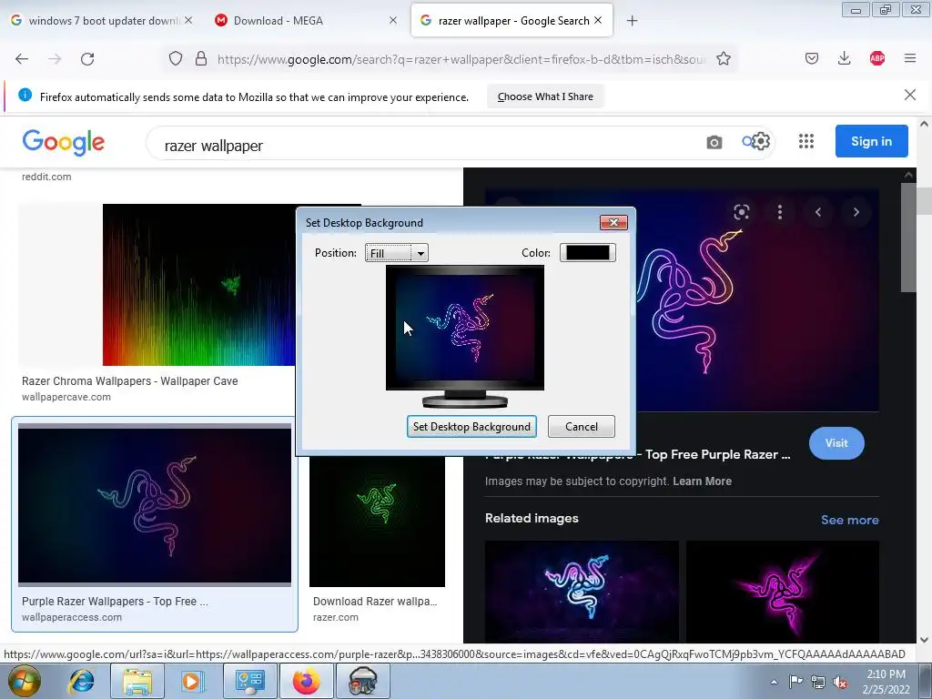Open Windows Media Player on taskbar
932x699 pixels.
coord(192,681)
